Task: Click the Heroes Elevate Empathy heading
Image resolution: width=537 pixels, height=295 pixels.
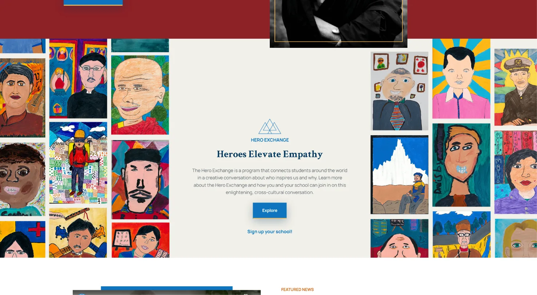Action: [270, 154]
